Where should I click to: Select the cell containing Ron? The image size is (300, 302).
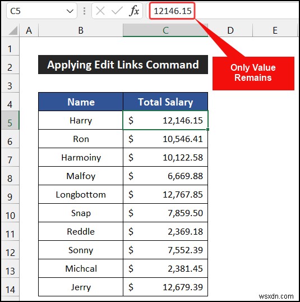[x=81, y=139]
